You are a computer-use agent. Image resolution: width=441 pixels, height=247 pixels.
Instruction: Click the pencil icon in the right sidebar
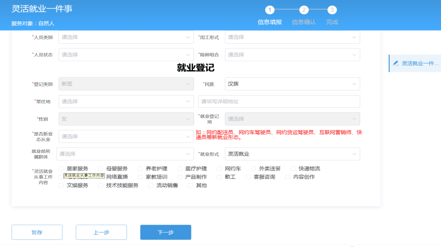396,64
